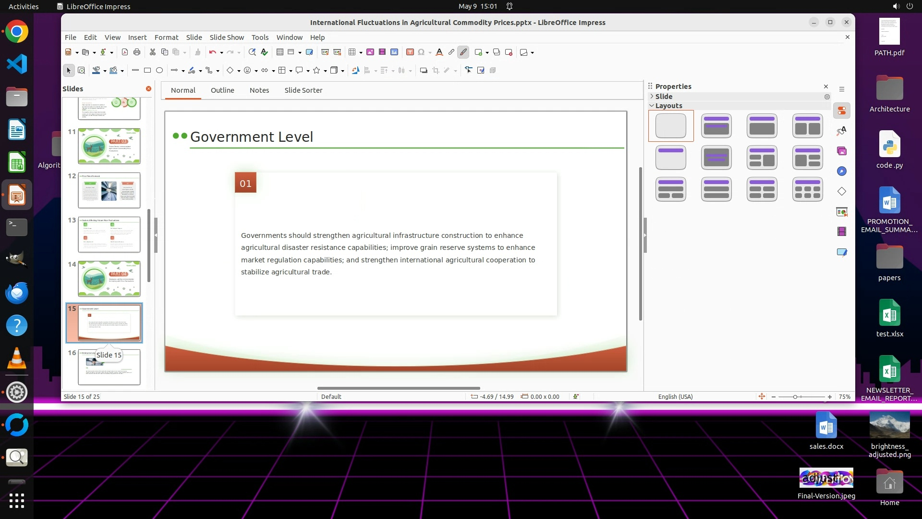Select slide 12 thumbnail in Slides panel
Image resolution: width=922 pixels, height=519 pixels.
[109, 190]
